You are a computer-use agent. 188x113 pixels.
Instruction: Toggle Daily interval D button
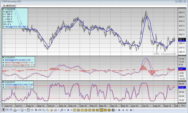coord(102,110)
